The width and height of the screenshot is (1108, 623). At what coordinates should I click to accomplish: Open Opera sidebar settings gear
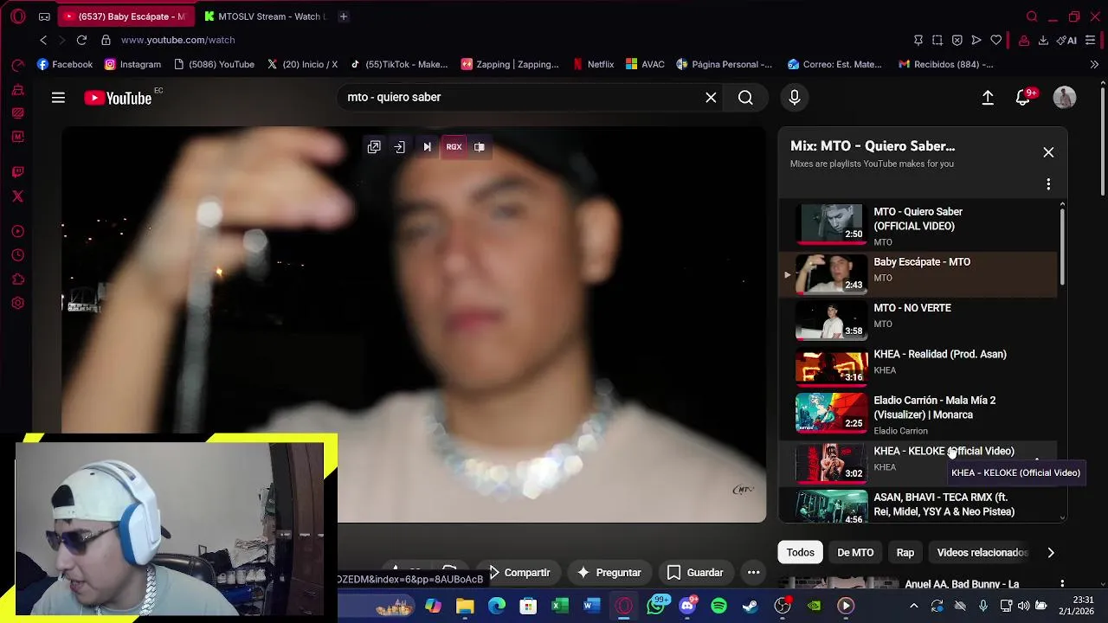[17, 304]
